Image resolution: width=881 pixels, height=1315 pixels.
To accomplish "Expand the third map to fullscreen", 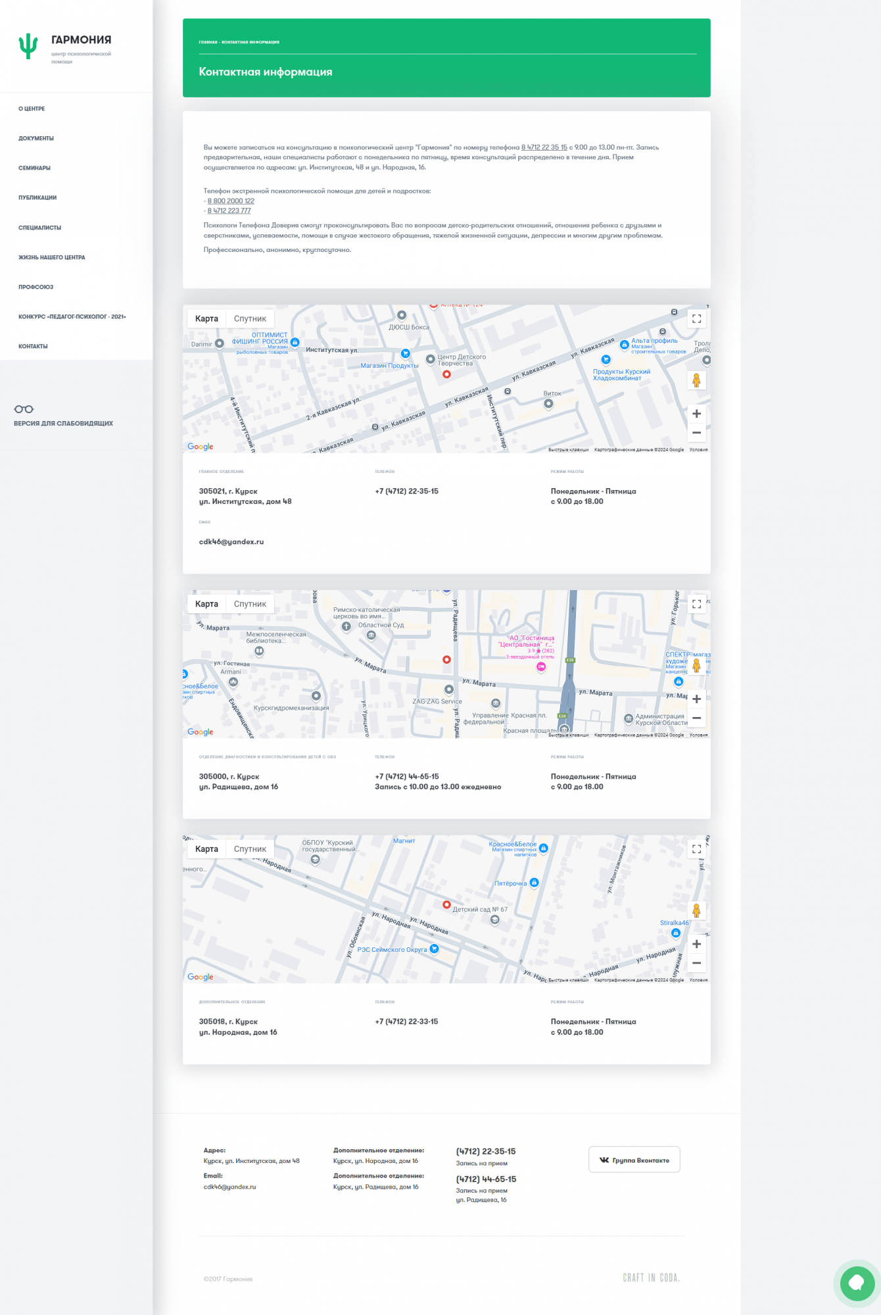I will tap(696, 849).
